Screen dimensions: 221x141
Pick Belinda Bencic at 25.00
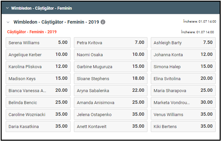pos(38,102)
